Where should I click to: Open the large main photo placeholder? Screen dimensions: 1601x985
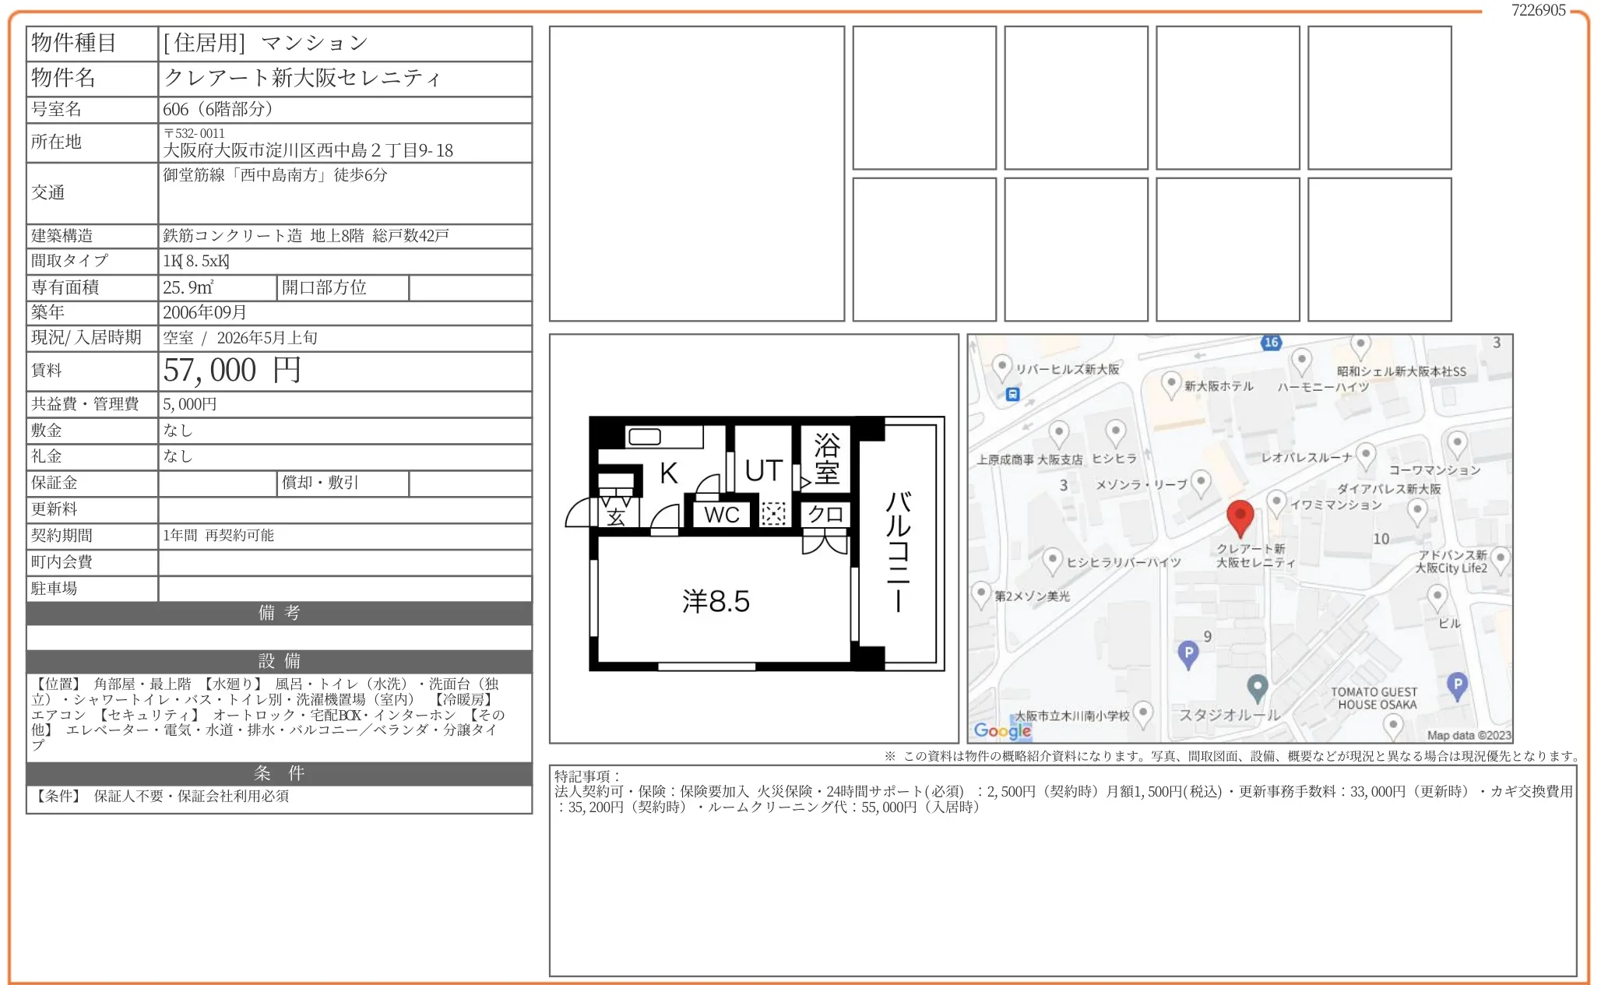tap(696, 173)
